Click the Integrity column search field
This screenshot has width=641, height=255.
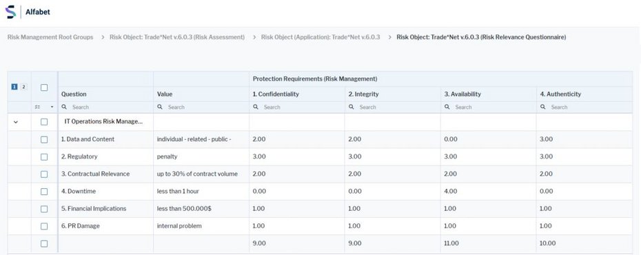click(x=392, y=107)
